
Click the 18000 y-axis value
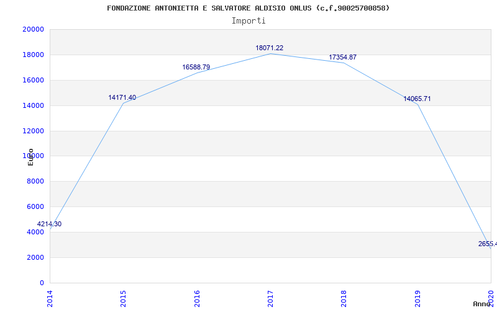tap(33, 55)
